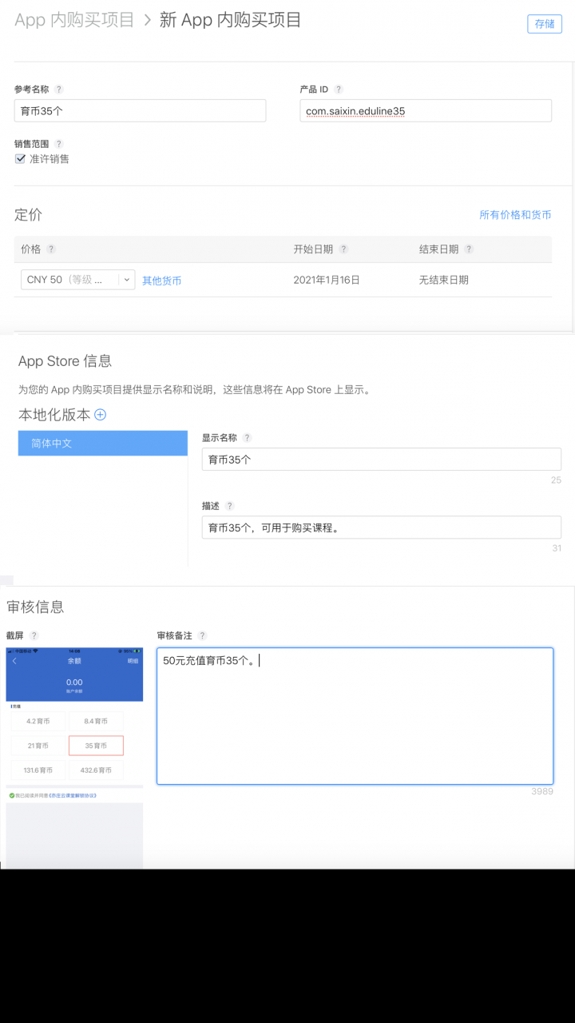Click the 存储 save button
The width and height of the screenshot is (575, 1023).
pos(545,24)
